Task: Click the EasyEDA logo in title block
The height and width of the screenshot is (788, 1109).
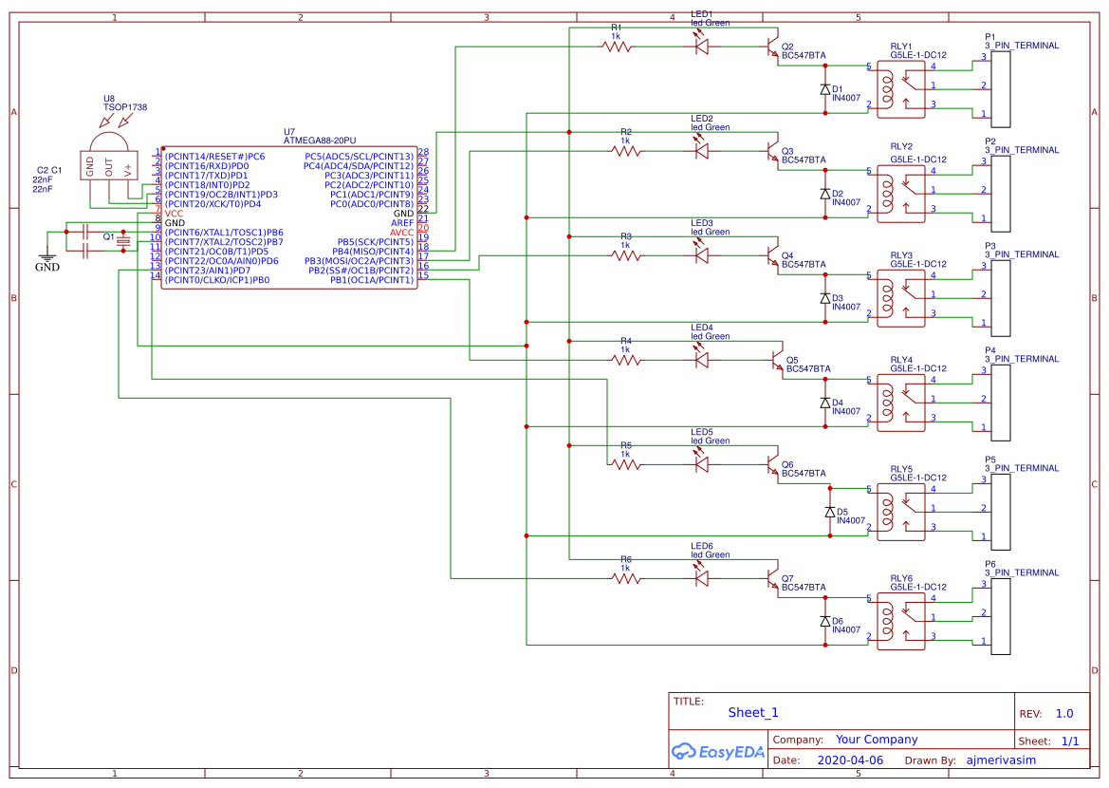Action: (718, 751)
